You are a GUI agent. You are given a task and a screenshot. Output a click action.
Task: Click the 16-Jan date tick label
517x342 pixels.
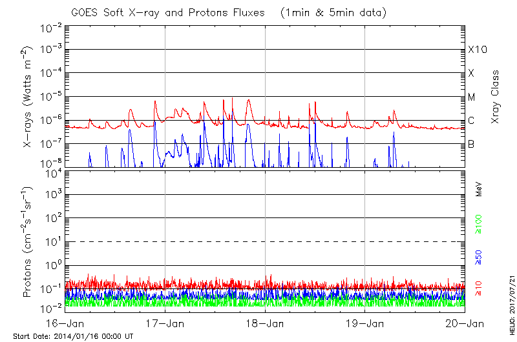[x=66, y=324]
